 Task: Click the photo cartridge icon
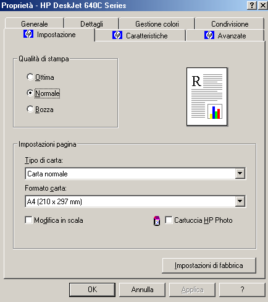click(x=157, y=221)
